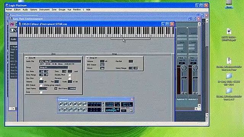
Task: Click the Record button in Transport
Action: 61,104
